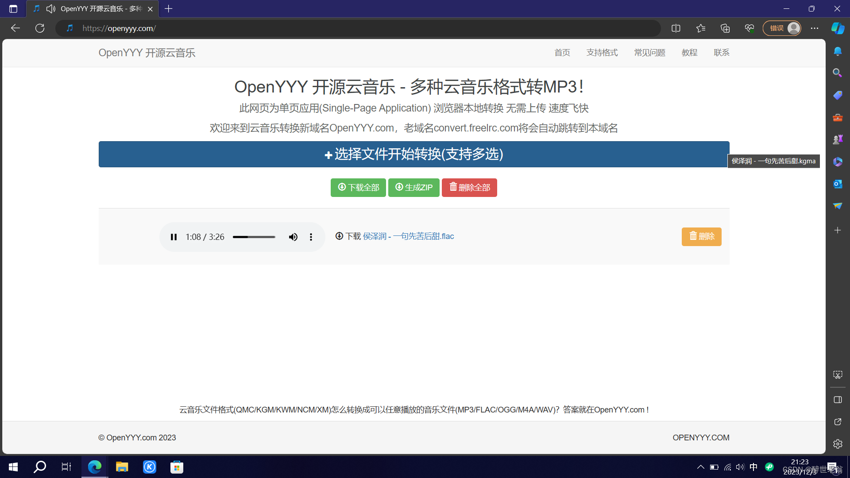The height and width of the screenshot is (478, 850).
Task: Seek within the audio progress bar
Action: (x=254, y=237)
